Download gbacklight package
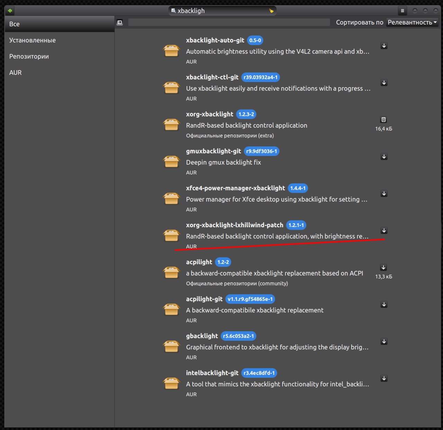This screenshot has height=430, width=443. pos(384,341)
